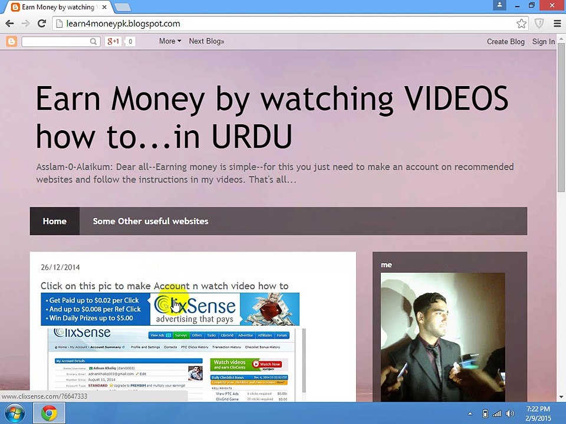Click the page vertical scrollbar thumb
This screenshot has height=424, width=566.
[x=561, y=117]
